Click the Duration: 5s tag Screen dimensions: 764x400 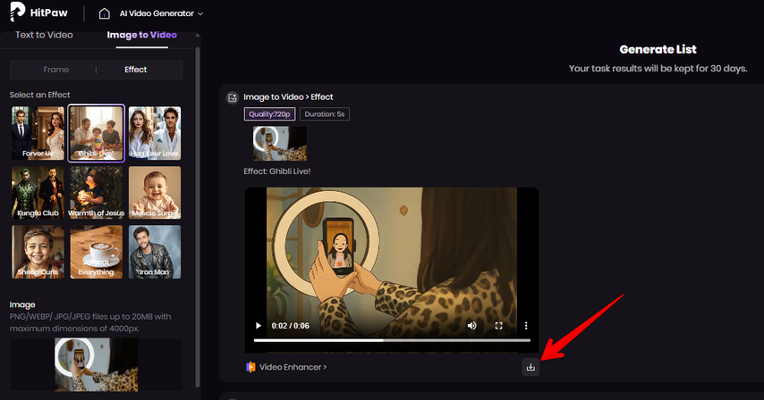click(325, 114)
